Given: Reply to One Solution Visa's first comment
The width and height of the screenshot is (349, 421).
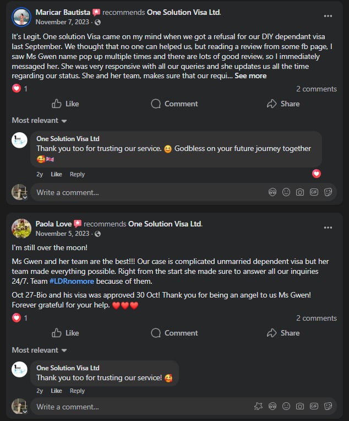Looking at the screenshot, I should [x=77, y=174].
